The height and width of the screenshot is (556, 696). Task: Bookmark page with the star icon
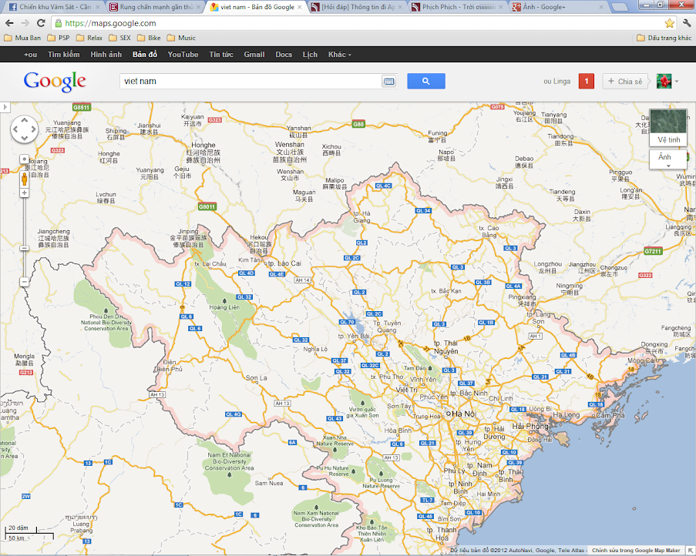click(x=669, y=23)
